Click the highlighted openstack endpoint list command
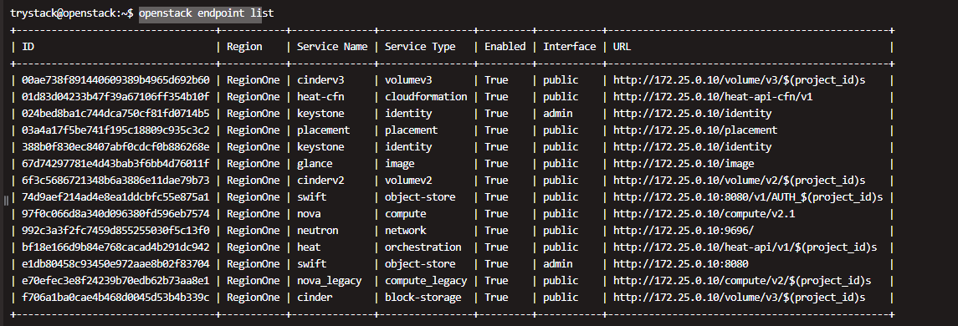The height and width of the screenshot is (326, 958). pos(201,13)
